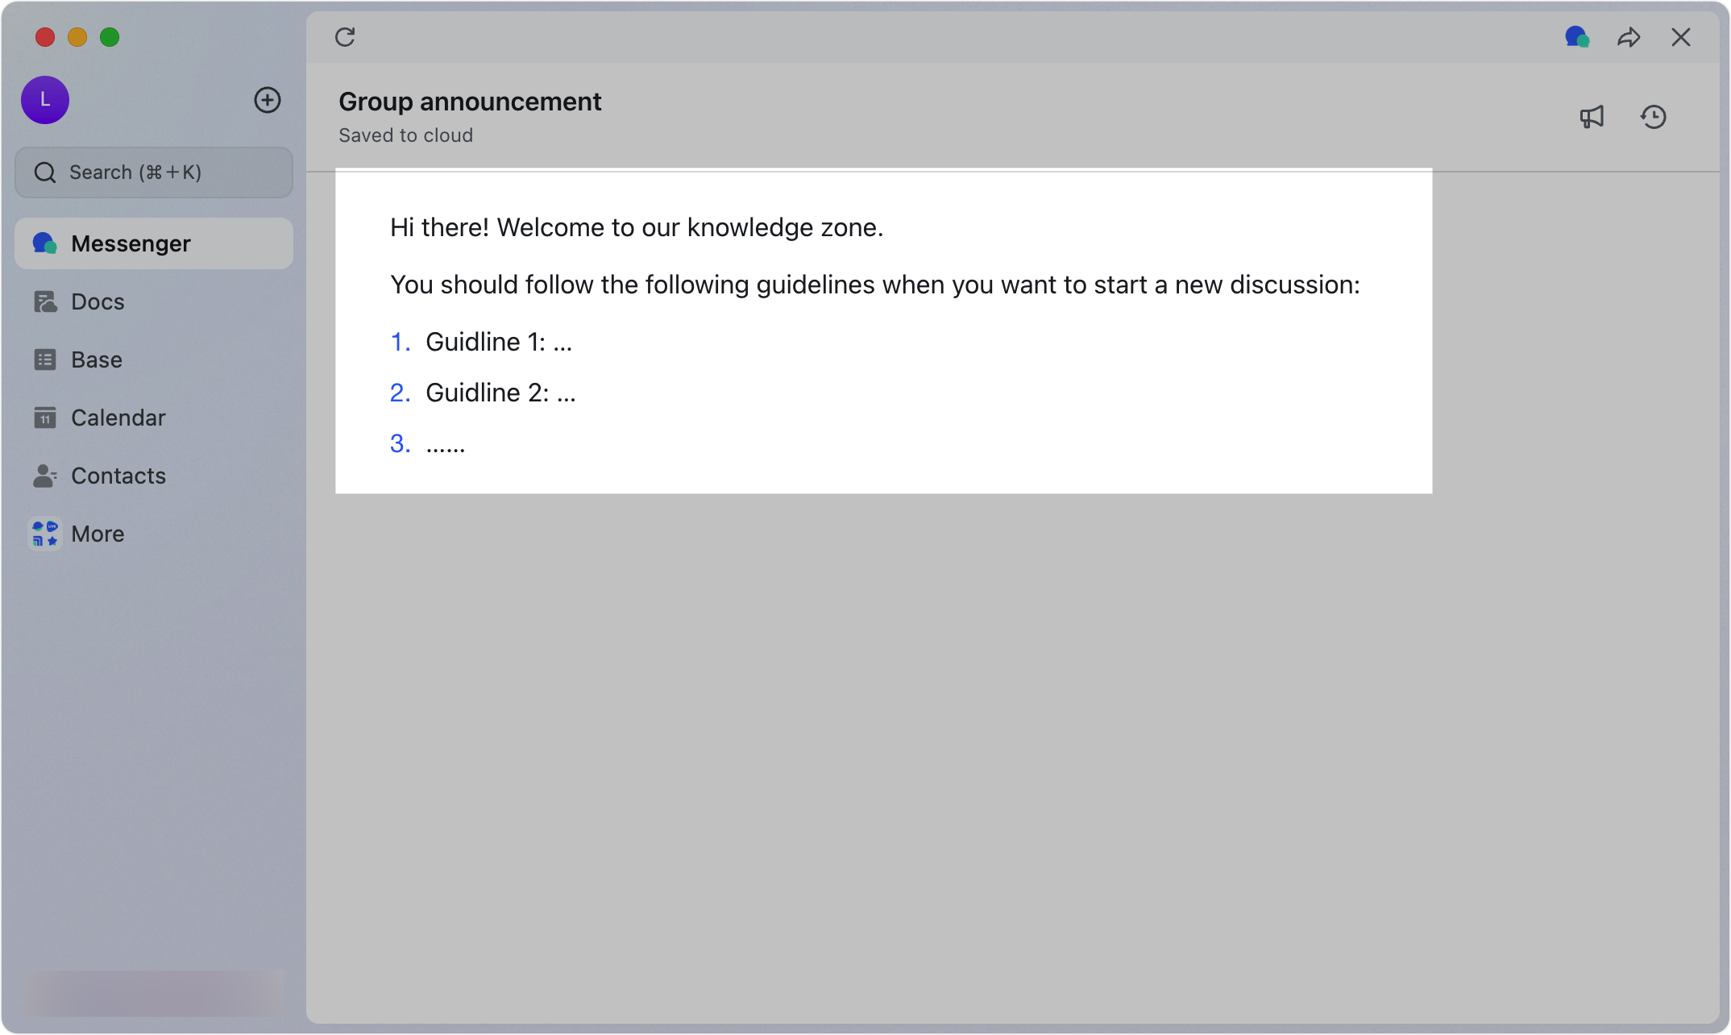
Task: Click the search bar
Action: click(153, 172)
